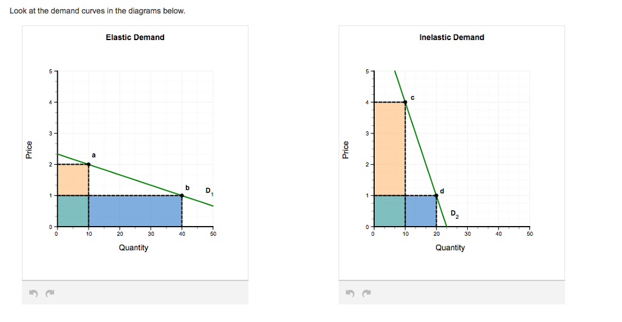
Task: Click the Price axis label of inelastic chart
Action: 346,149
